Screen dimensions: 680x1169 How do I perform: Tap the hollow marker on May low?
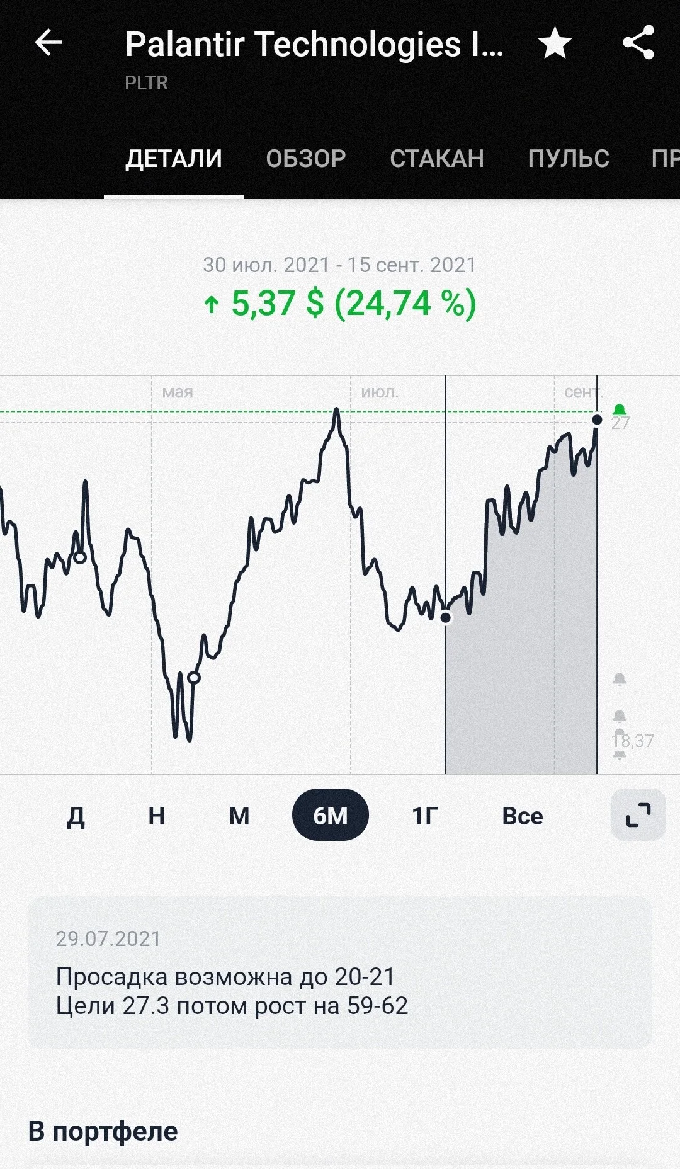click(x=194, y=678)
